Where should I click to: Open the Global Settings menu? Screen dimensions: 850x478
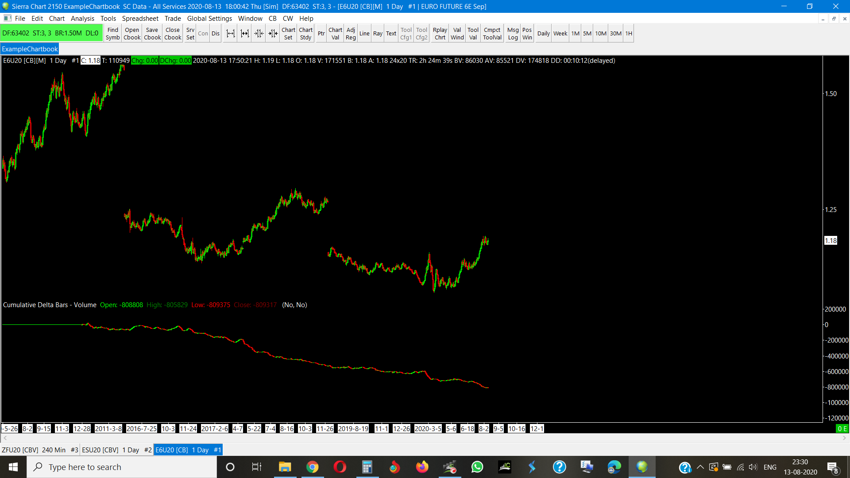point(209,19)
